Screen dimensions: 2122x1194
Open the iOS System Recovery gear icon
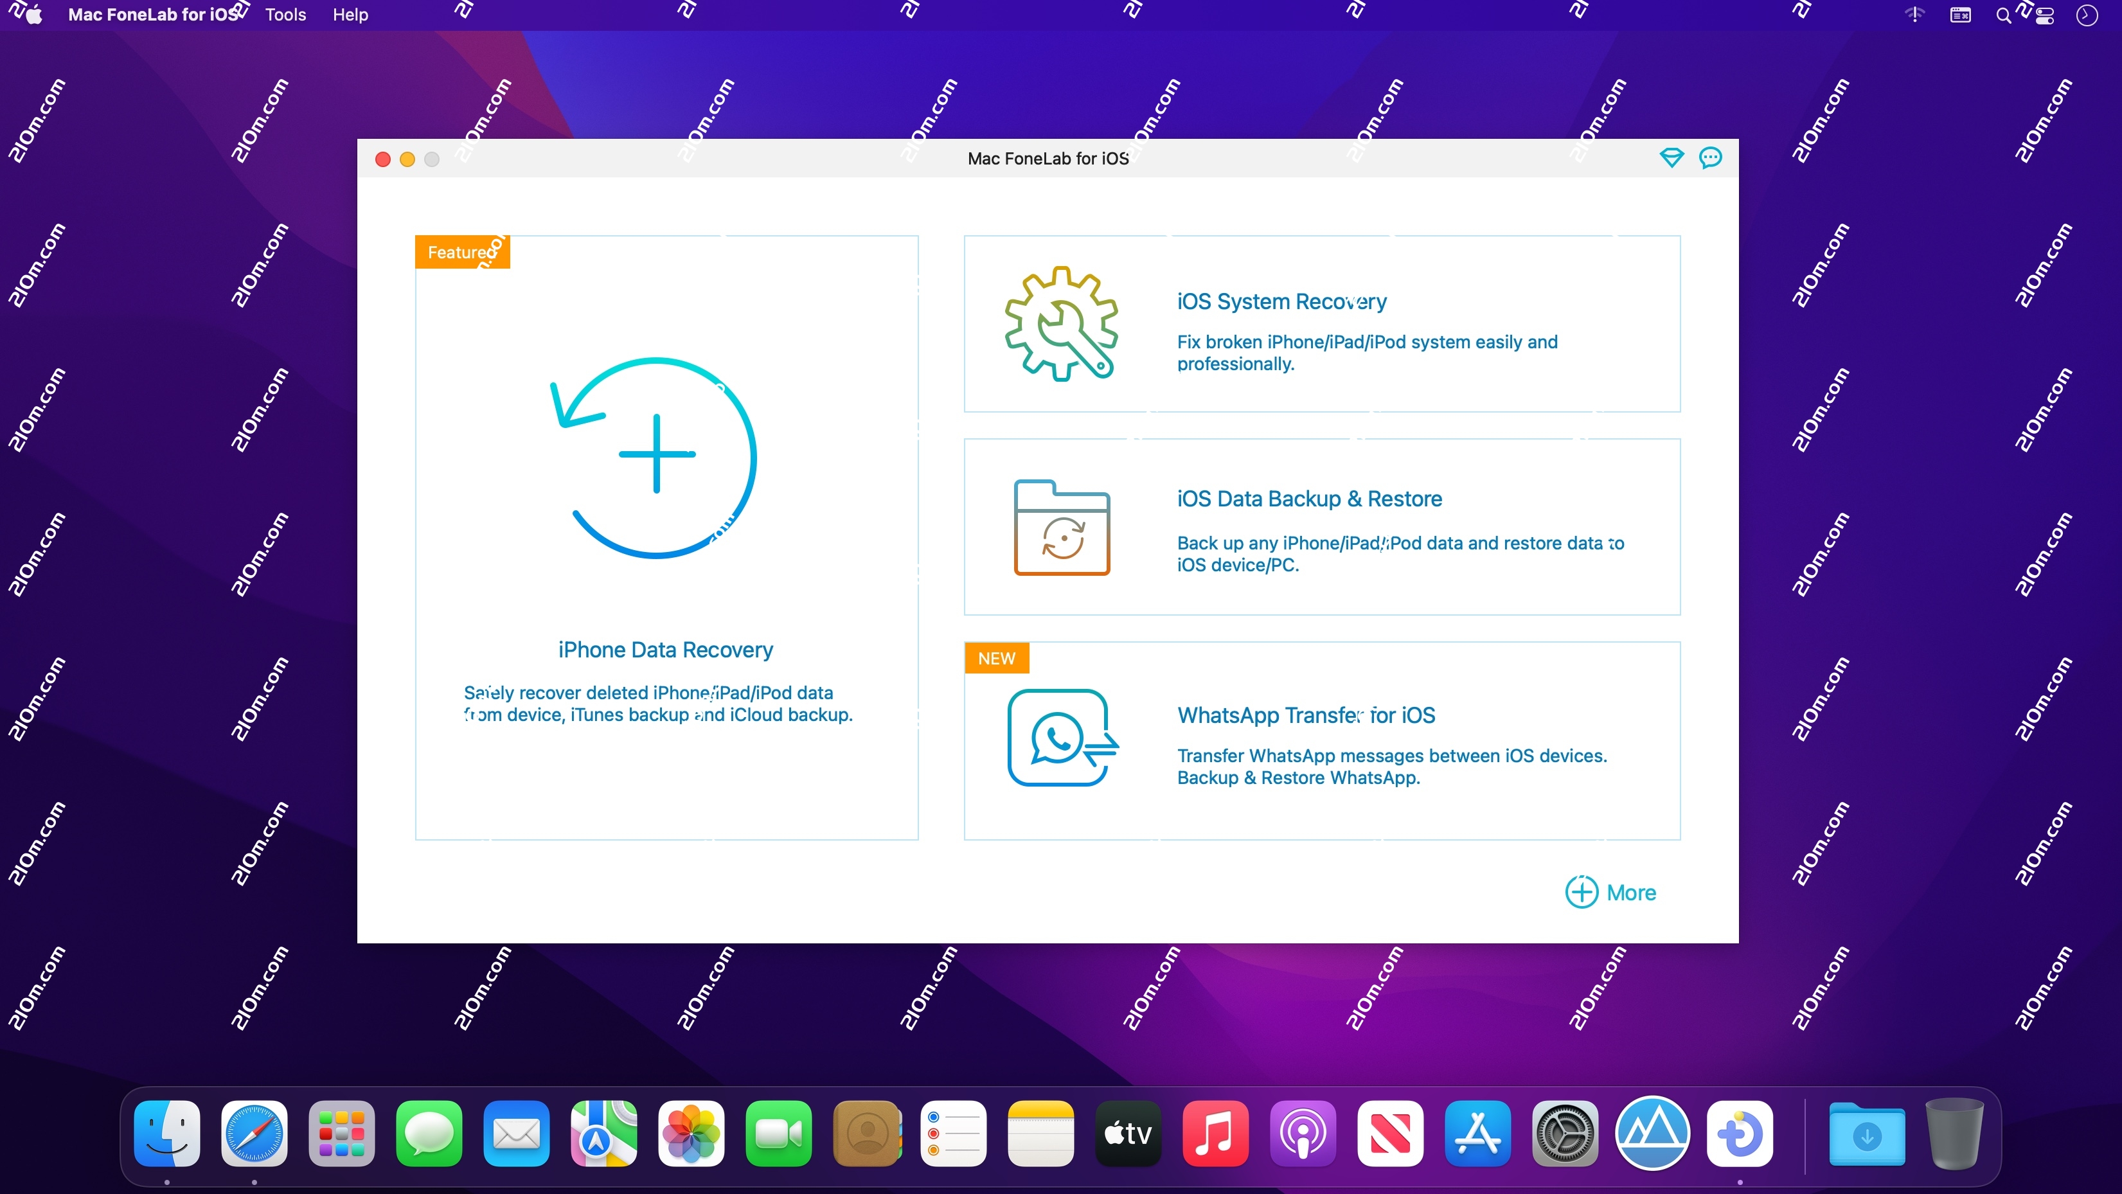click(x=1062, y=323)
